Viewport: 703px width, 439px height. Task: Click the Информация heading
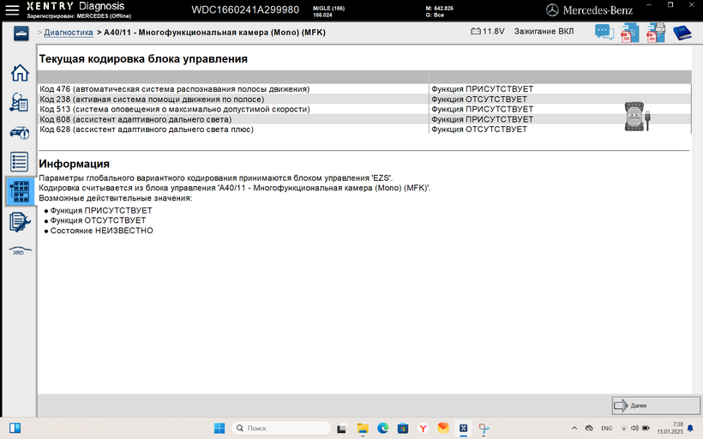pyautogui.click(x=74, y=164)
